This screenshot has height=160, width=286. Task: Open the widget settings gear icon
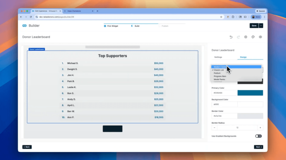[x=246, y=37]
